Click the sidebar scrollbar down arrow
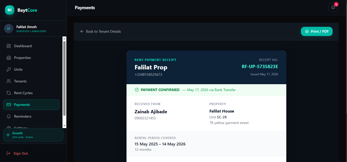 tap(64, 126)
